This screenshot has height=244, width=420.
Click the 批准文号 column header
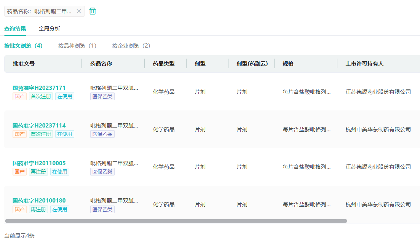[24, 64]
